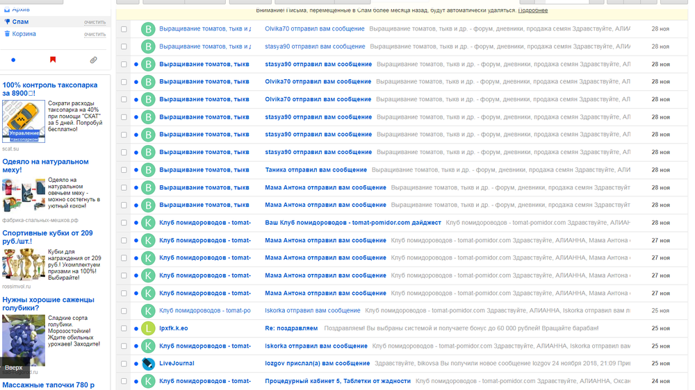Tick the checkbox for the LiveJournal message

tap(124, 364)
